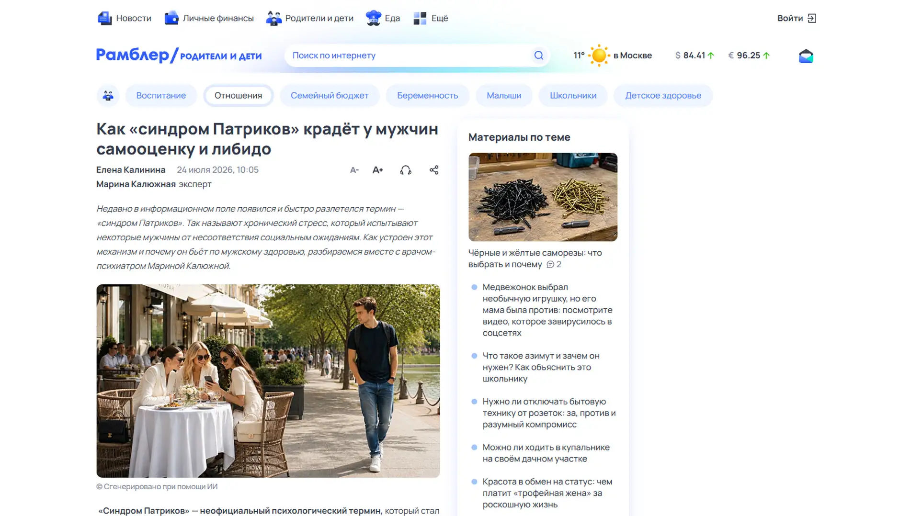Open the screws article thumbnail
911x516 pixels.
pyautogui.click(x=543, y=197)
